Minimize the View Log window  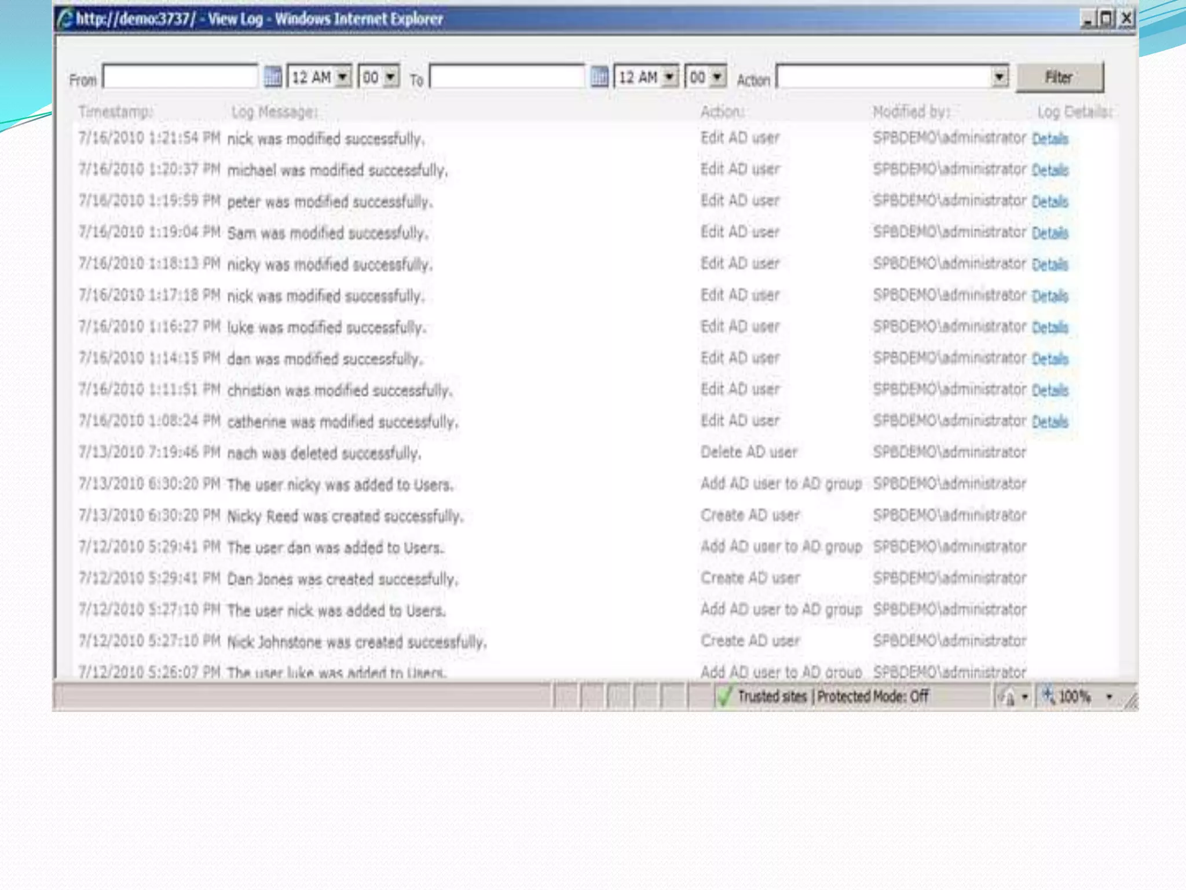tap(1088, 19)
